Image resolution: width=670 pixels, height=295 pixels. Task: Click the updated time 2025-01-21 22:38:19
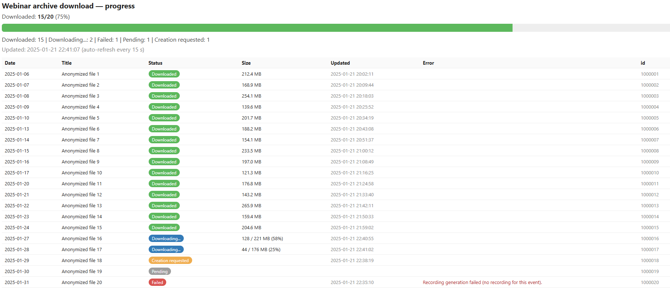(352, 260)
